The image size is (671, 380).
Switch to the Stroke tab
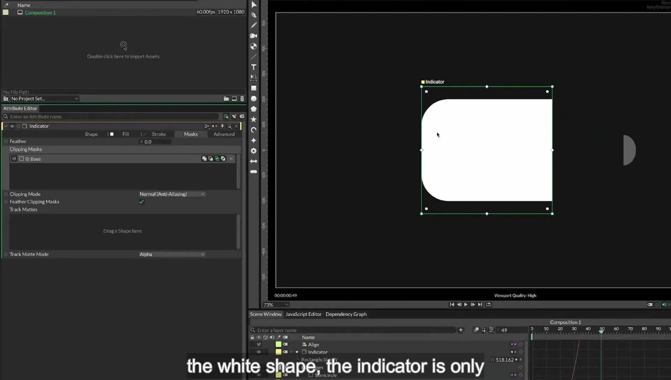click(x=159, y=134)
